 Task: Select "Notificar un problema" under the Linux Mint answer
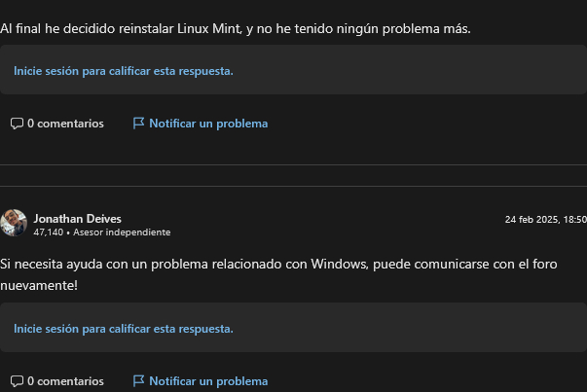point(208,124)
